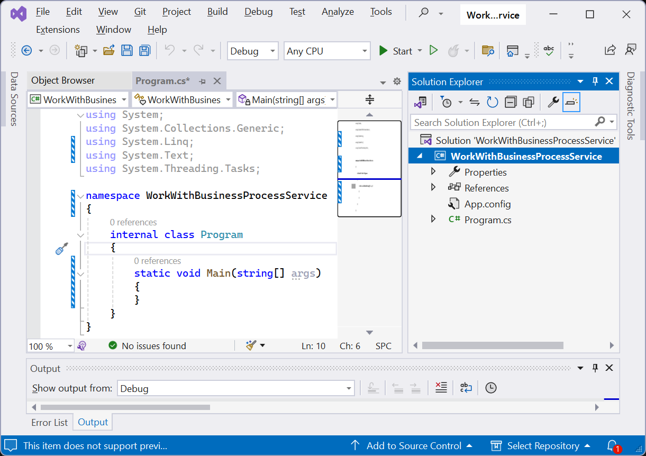The image size is (646, 456).
Task: Open the Send Feedback icon
Action: [x=630, y=50]
